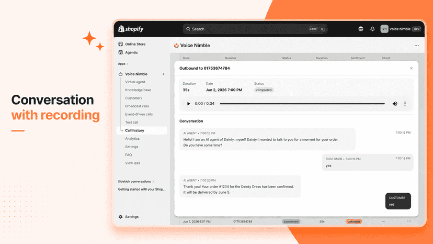Click the Duration column header
Viewport: 433px width, 244px height.
[x=322, y=58]
